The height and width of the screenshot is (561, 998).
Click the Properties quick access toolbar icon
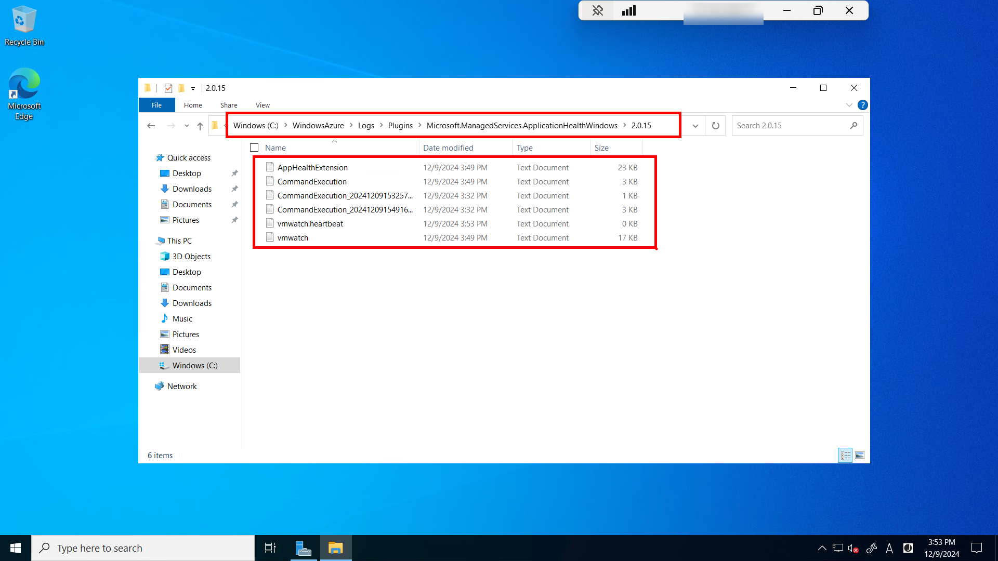(168, 88)
